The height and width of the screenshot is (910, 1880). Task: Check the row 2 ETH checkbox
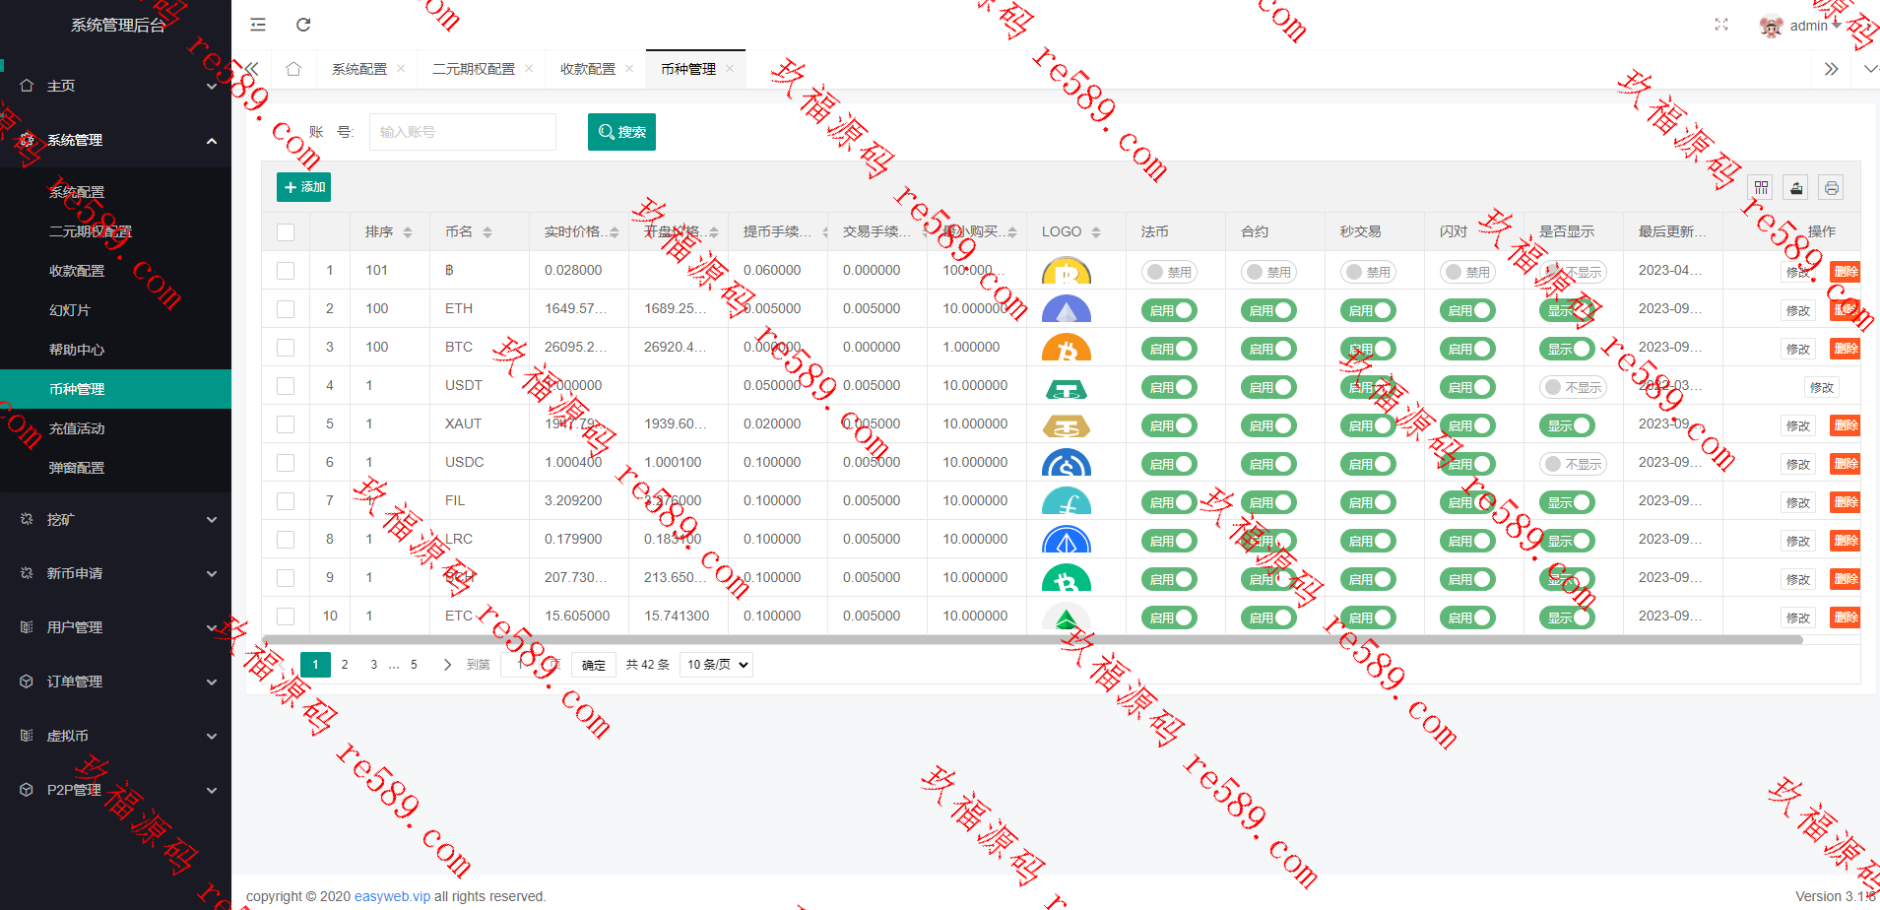tap(286, 309)
